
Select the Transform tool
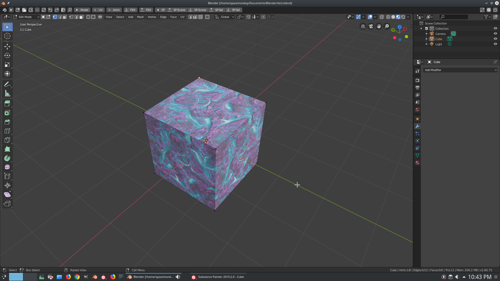click(7, 74)
